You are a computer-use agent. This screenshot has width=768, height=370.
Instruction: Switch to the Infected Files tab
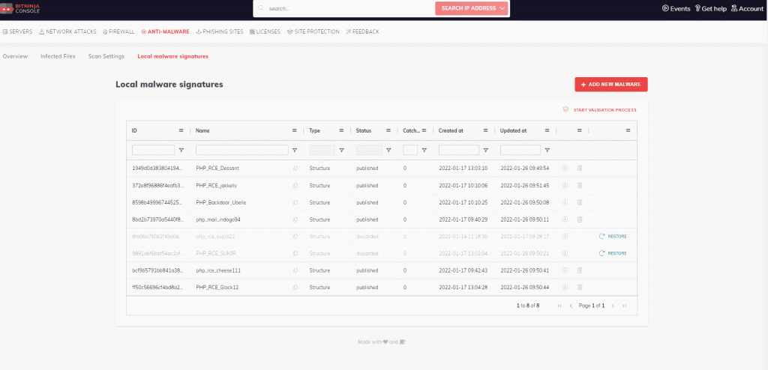58,56
